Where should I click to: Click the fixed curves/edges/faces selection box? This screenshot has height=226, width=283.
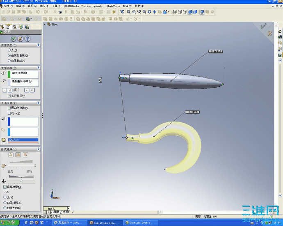(25, 121)
